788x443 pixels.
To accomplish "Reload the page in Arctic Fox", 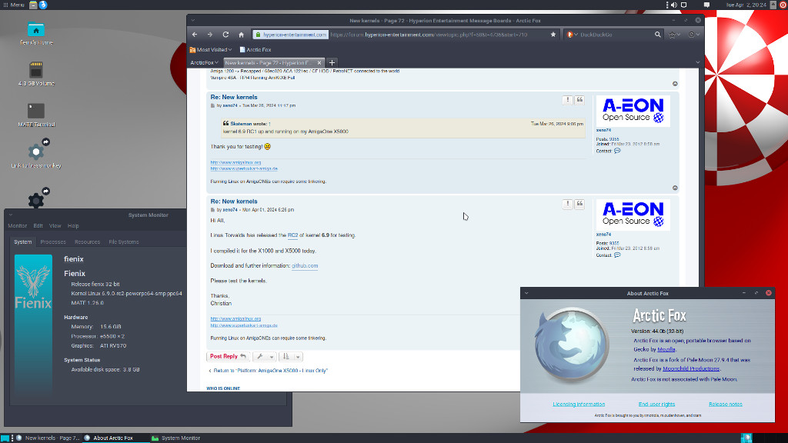I will [225, 35].
